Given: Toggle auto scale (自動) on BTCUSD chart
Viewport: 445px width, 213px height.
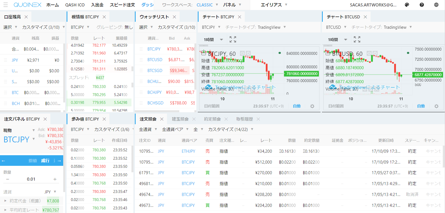Looking at the screenshot, I should 421,106.
